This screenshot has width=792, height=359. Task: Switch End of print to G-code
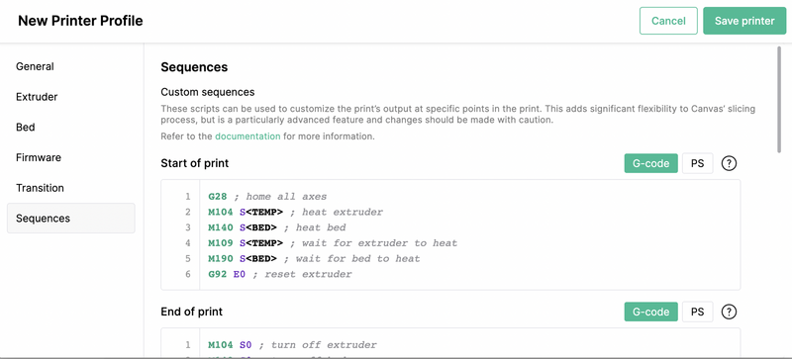pyautogui.click(x=651, y=313)
